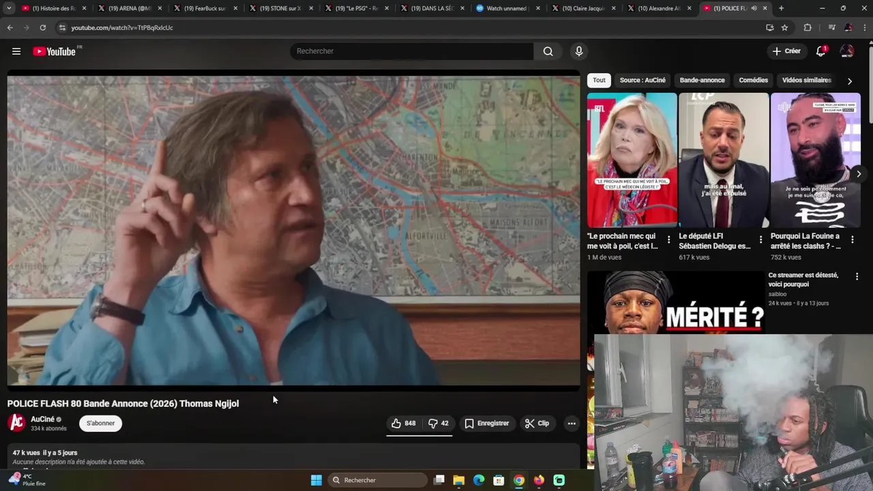This screenshot has width=873, height=491.
Task: Open the Chrome profile avatar
Action: (848, 27)
